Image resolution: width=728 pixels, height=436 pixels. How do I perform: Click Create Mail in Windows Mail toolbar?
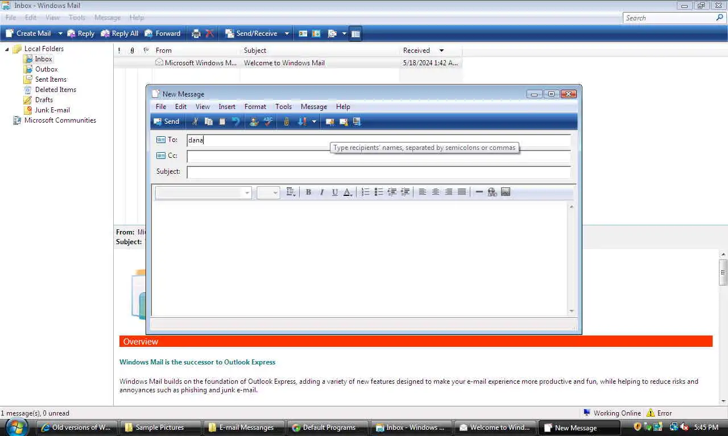(28, 33)
